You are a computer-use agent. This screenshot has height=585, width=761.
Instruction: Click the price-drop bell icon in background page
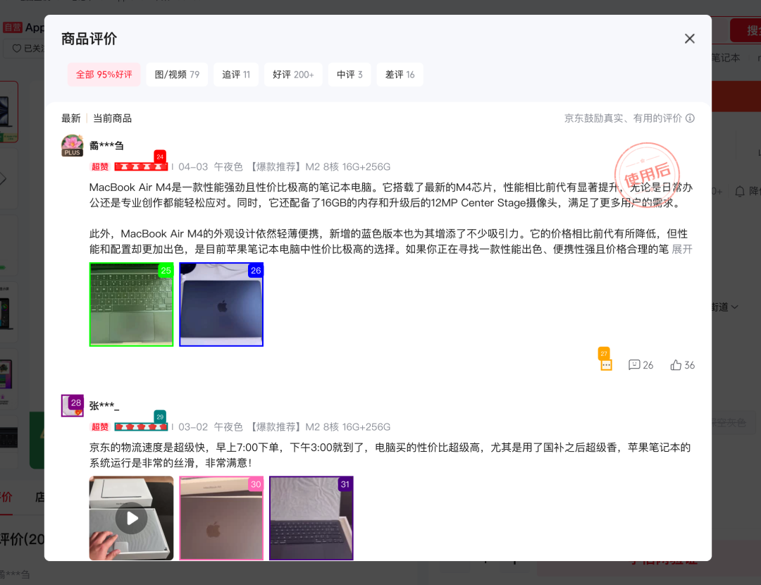pyautogui.click(x=740, y=191)
